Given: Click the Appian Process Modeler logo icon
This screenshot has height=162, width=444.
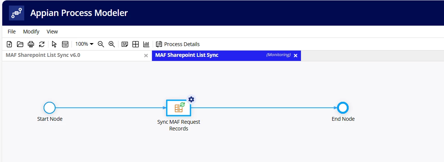Looking at the screenshot, I should click(x=16, y=13).
